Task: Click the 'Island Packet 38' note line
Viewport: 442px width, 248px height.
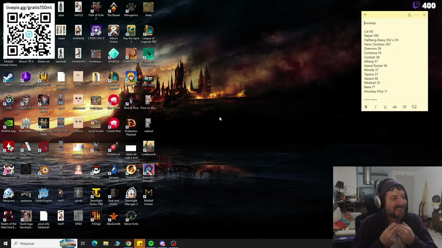Action: pos(375,66)
